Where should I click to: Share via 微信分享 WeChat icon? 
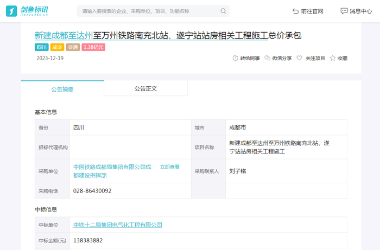click(268, 58)
